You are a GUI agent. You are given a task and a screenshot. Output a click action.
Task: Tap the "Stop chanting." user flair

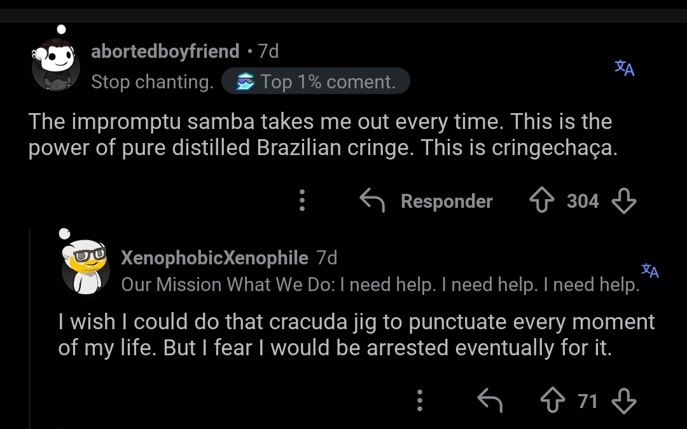pos(152,82)
